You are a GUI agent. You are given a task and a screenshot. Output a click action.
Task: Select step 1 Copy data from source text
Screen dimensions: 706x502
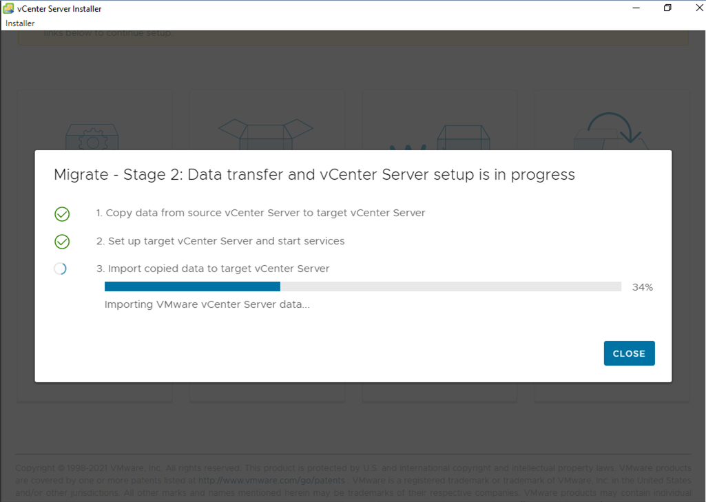pos(260,213)
